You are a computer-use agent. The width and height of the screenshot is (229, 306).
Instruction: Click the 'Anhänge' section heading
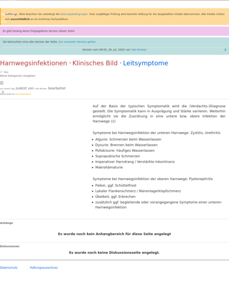(7, 223)
